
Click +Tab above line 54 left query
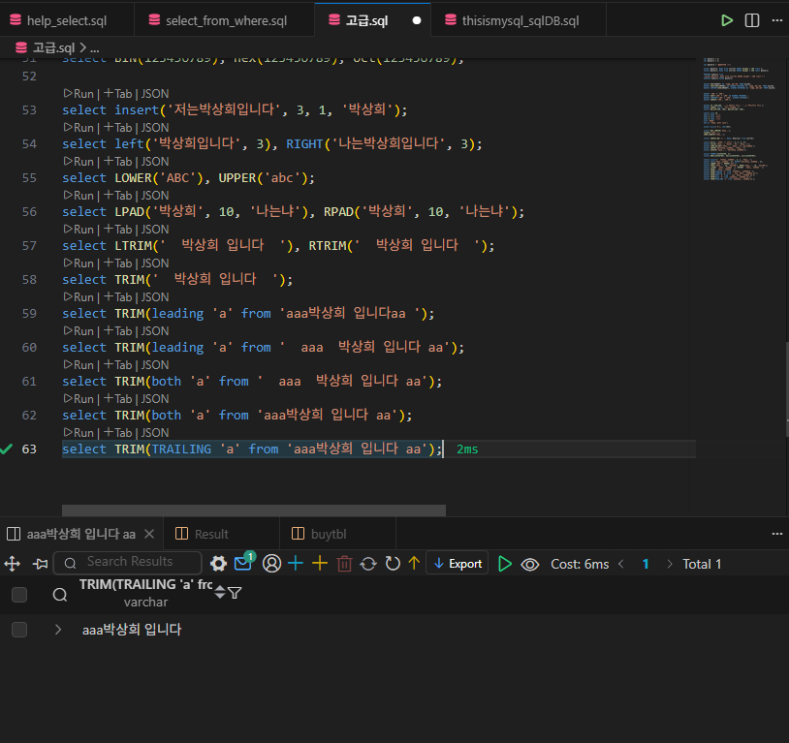[117, 128]
